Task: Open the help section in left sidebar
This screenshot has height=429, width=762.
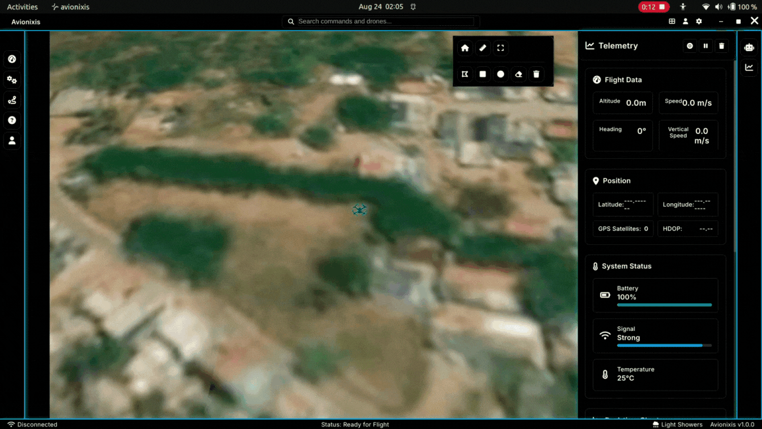Action: [x=12, y=120]
